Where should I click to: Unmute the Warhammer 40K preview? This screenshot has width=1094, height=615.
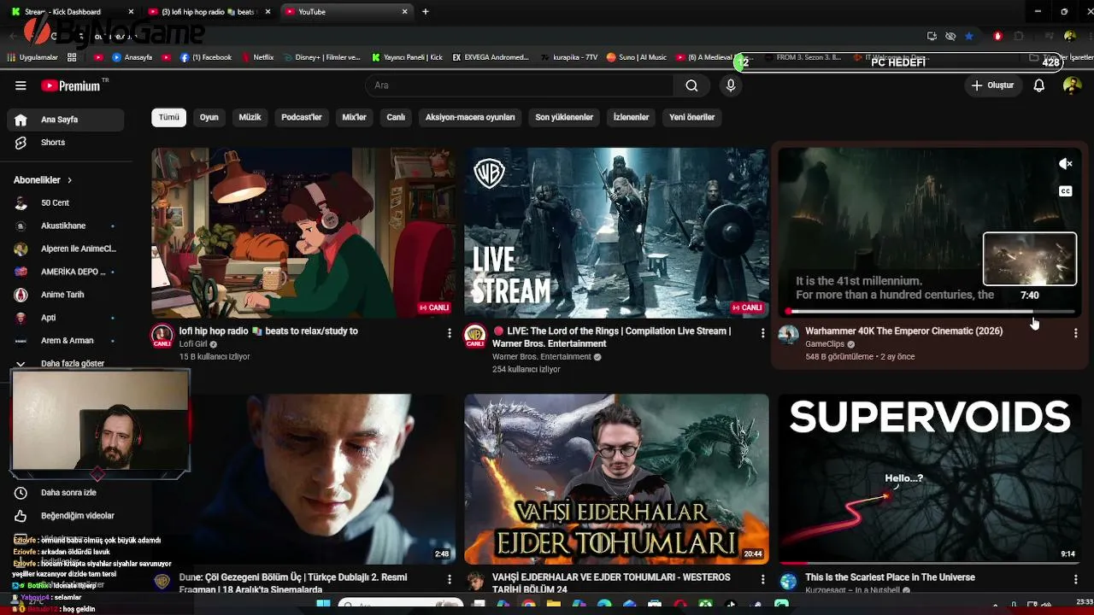coord(1065,164)
